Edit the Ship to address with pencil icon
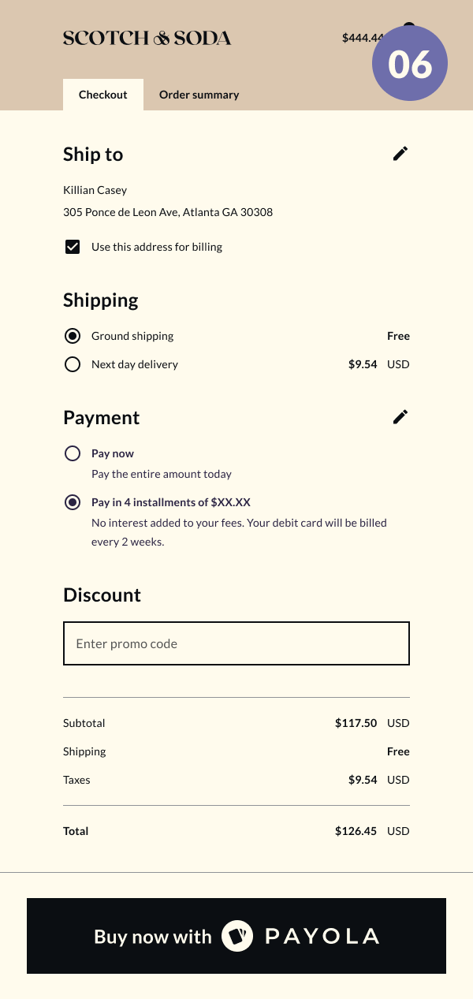The image size is (473, 999). (400, 154)
